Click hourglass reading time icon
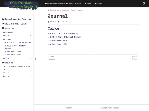The height and width of the screenshot is (111, 149). pos(58,22)
